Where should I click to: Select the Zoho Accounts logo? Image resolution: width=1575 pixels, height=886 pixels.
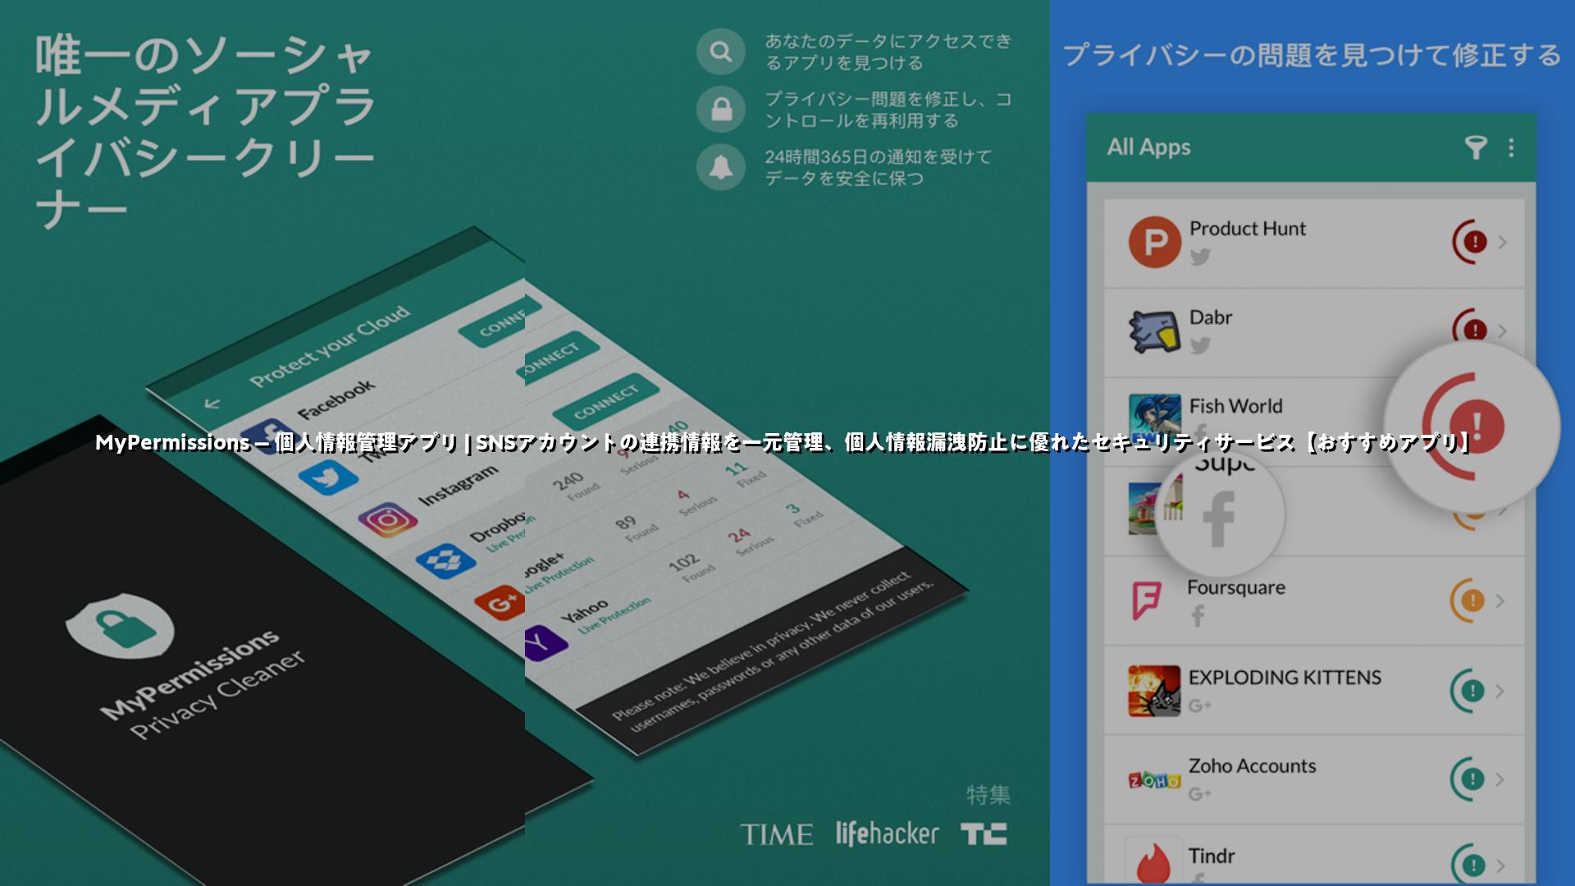pyautogui.click(x=1154, y=779)
